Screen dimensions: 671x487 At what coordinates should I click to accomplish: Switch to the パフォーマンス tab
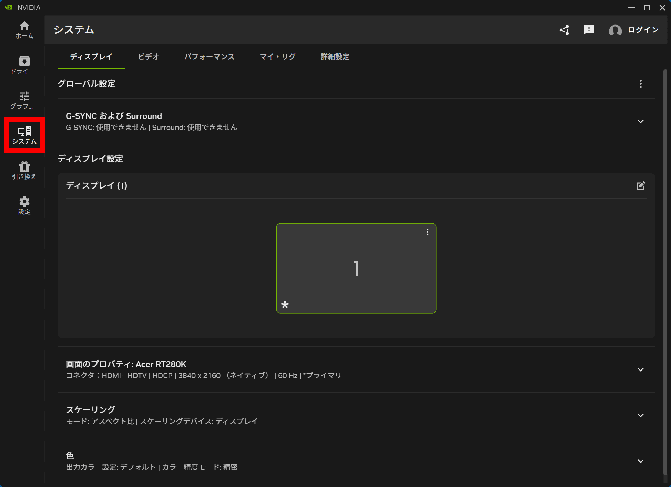pyautogui.click(x=210, y=57)
